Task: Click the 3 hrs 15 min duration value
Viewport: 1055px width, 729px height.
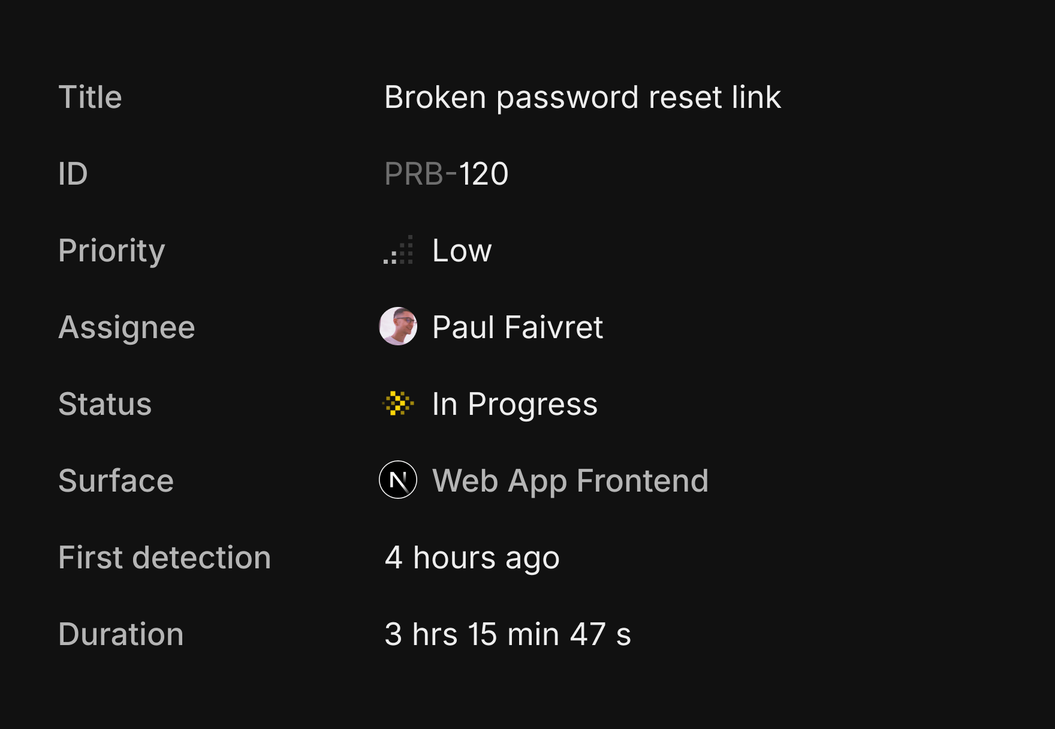Action: point(507,634)
